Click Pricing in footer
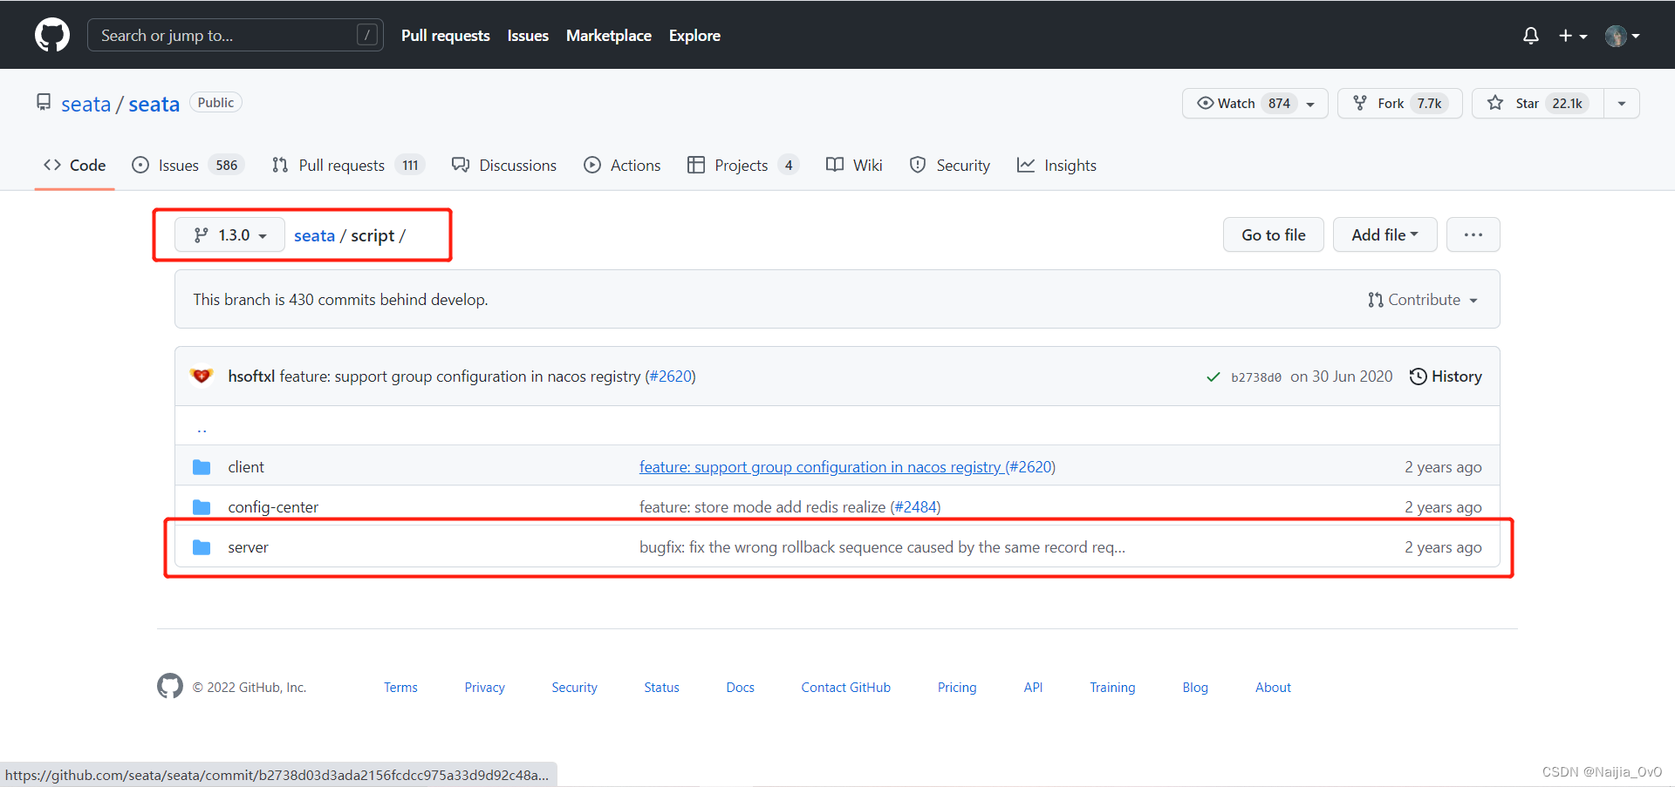Viewport: 1675px width, 787px height. tap(957, 687)
